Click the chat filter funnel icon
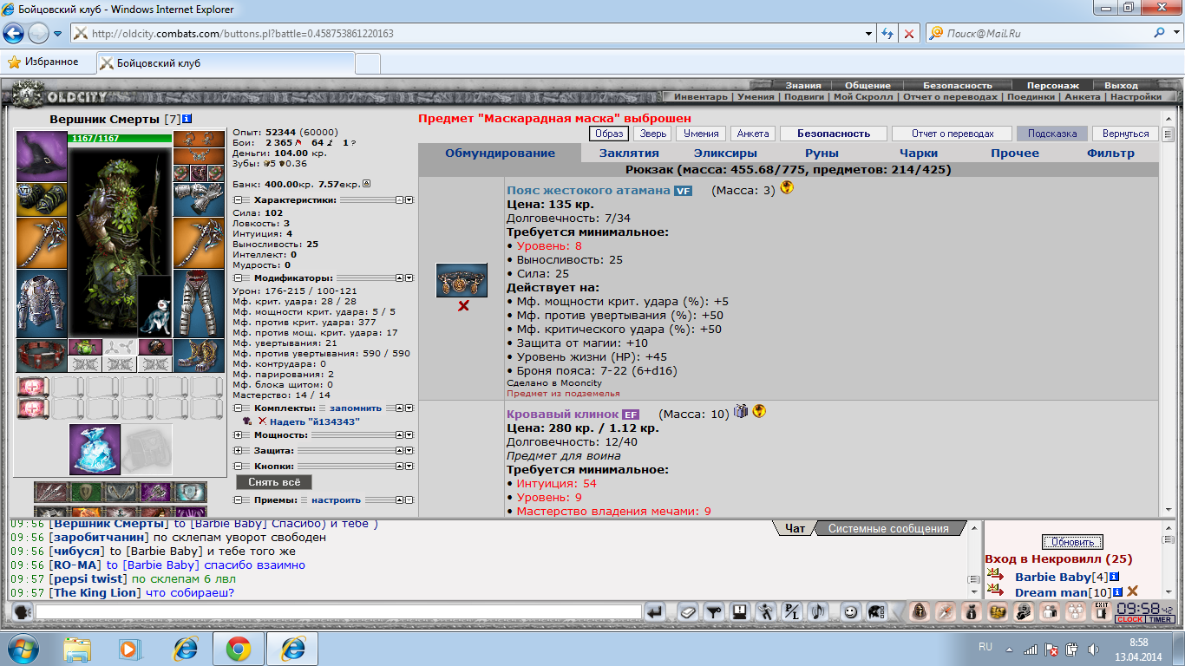 click(714, 612)
